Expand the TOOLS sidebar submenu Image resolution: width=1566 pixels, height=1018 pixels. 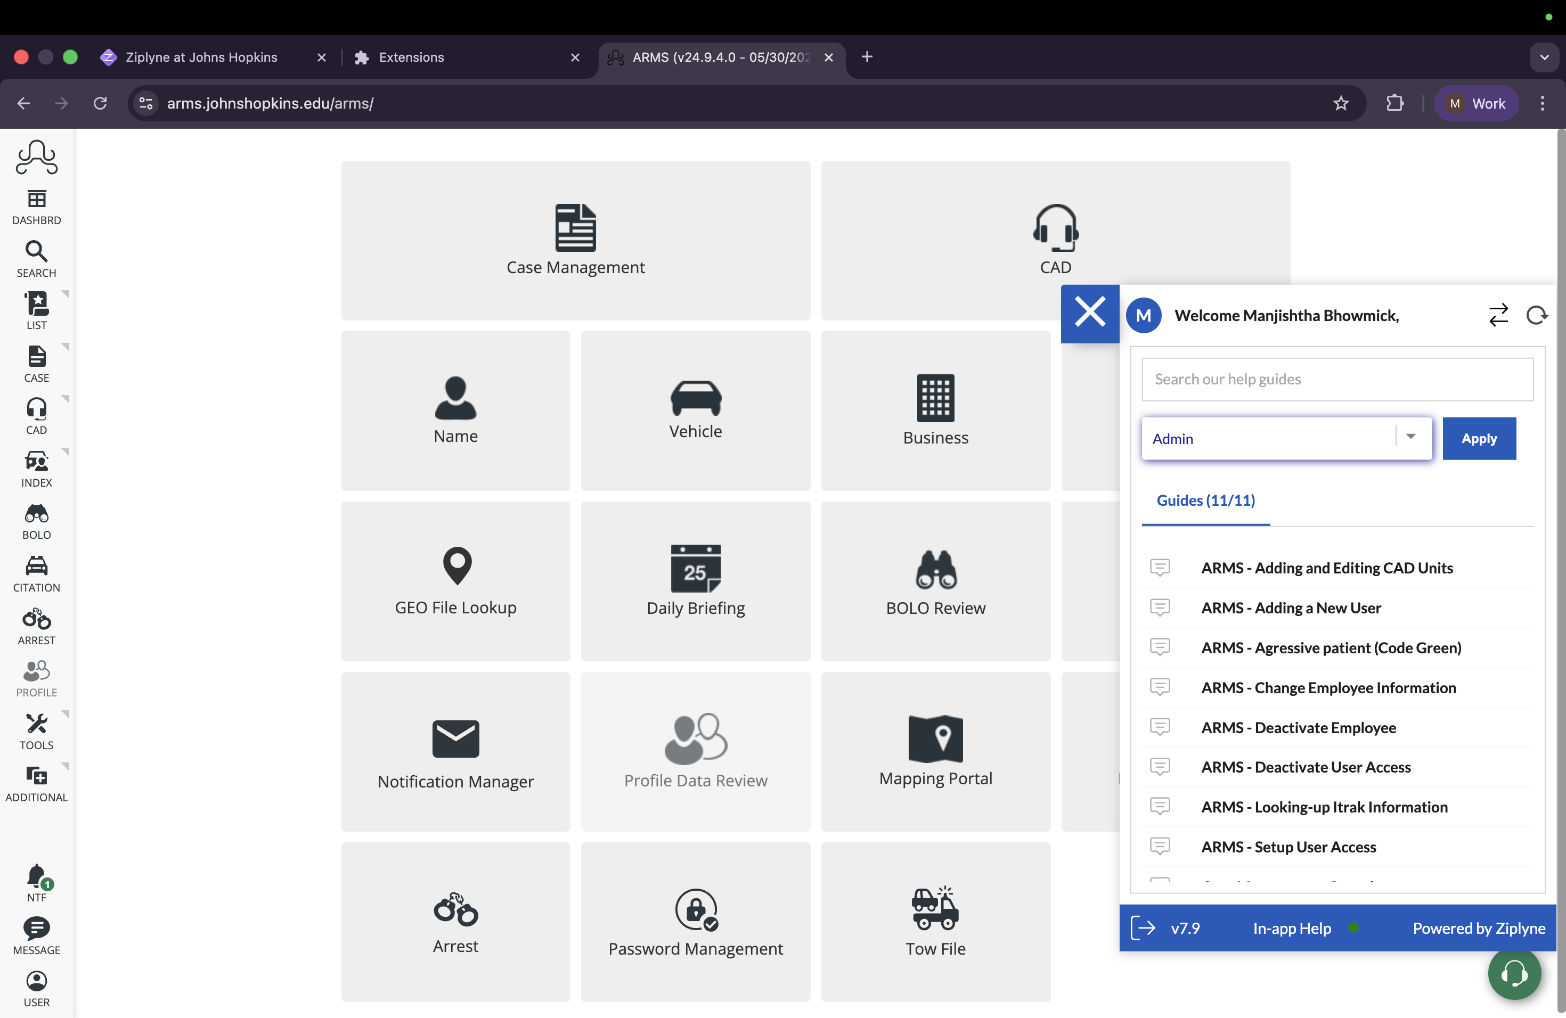65,714
